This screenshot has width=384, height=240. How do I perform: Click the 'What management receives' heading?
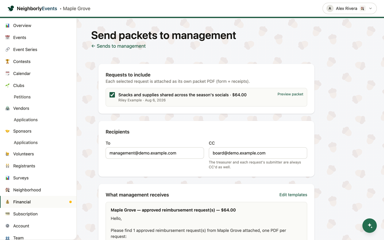pyautogui.click(x=137, y=195)
